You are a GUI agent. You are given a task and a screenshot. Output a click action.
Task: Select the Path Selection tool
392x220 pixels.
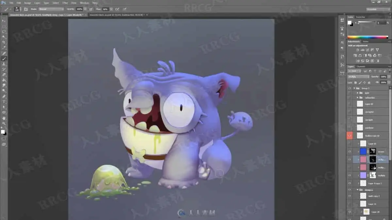point(4,107)
